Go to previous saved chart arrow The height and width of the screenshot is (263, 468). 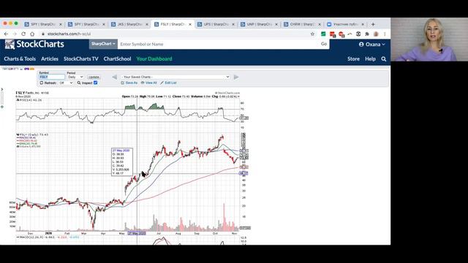pyautogui.click(x=114, y=77)
